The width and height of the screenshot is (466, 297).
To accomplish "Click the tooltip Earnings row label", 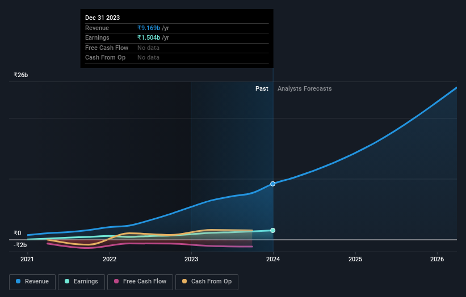I will tap(97, 37).
